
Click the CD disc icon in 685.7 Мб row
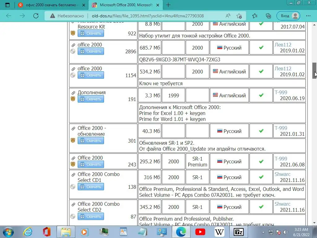(x=73, y=51)
